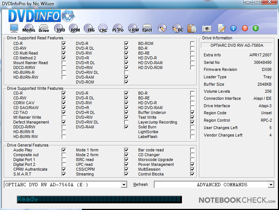Toggle Composite out checkbox
This screenshot has height=210, width=279.
[64, 155]
